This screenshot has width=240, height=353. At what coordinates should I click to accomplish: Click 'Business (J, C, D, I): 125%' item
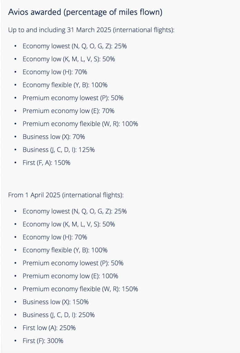(59, 150)
